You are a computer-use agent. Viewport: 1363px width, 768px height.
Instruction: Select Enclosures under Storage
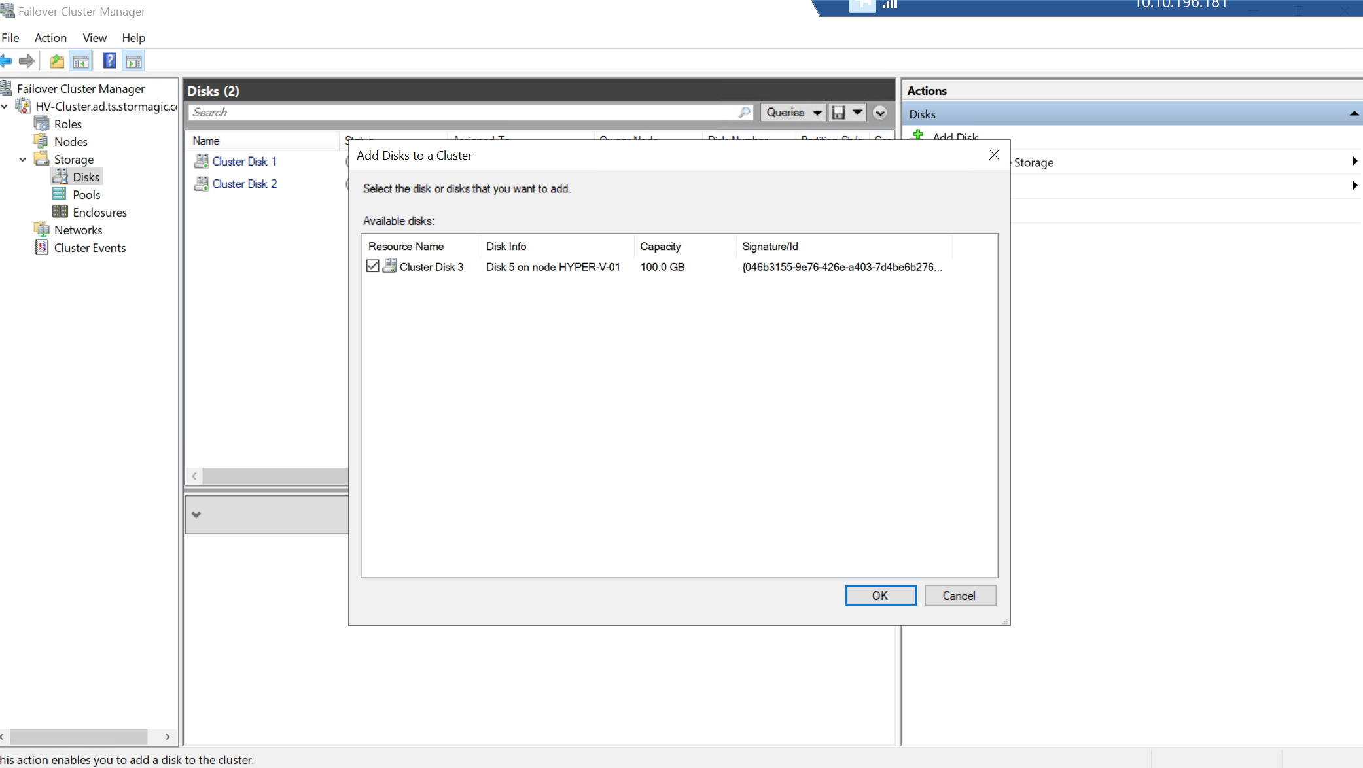pos(99,212)
